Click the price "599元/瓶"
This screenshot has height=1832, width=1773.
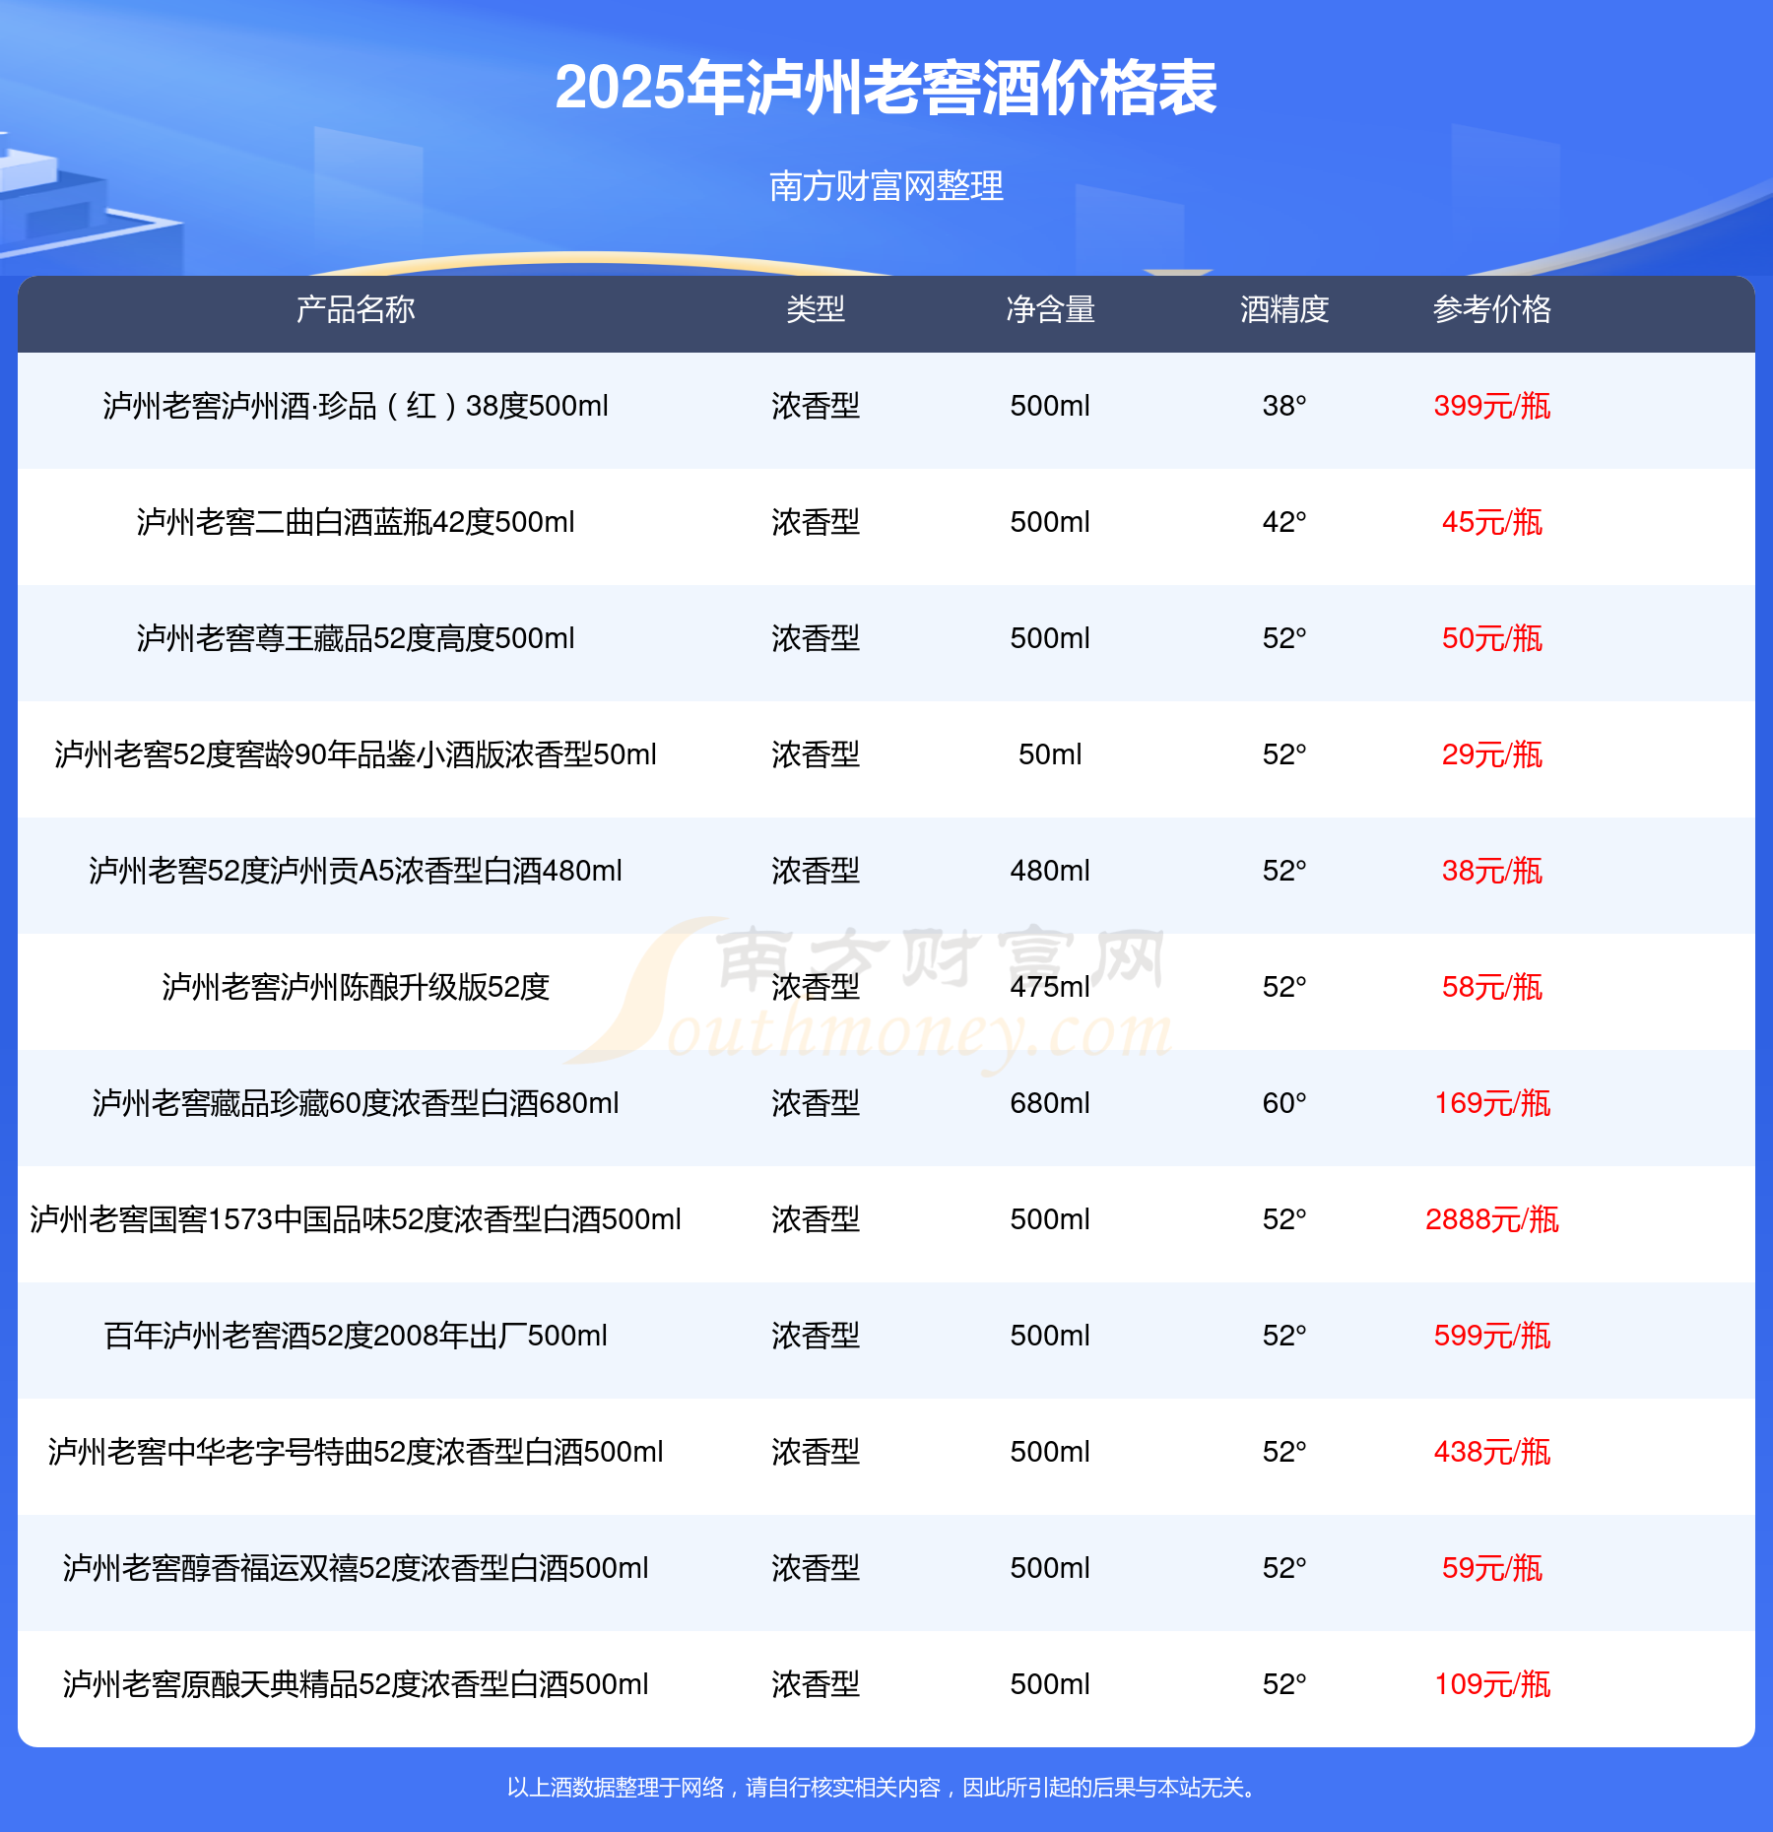pyautogui.click(x=1492, y=1336)
